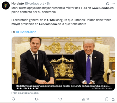Image resolution: width=117 pixels, height=103 pixels.
Task: Visit the Hordago display name link
Action: pos(17,3)
